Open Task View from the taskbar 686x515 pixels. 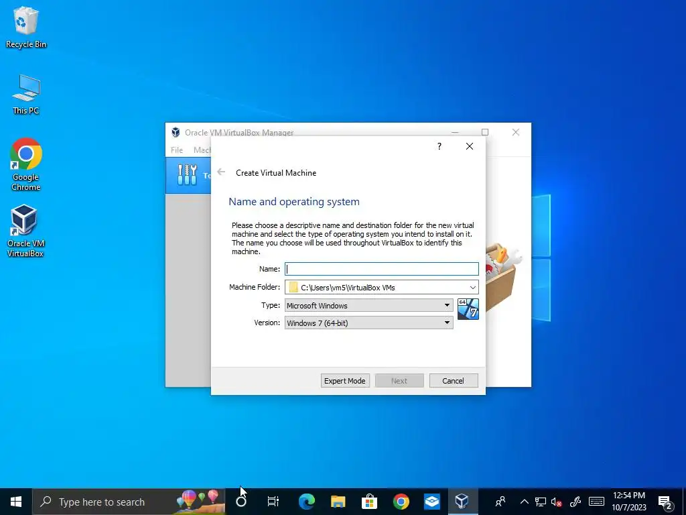coord(273,502)
